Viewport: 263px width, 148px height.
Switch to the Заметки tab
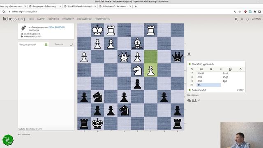coord(59,44)
